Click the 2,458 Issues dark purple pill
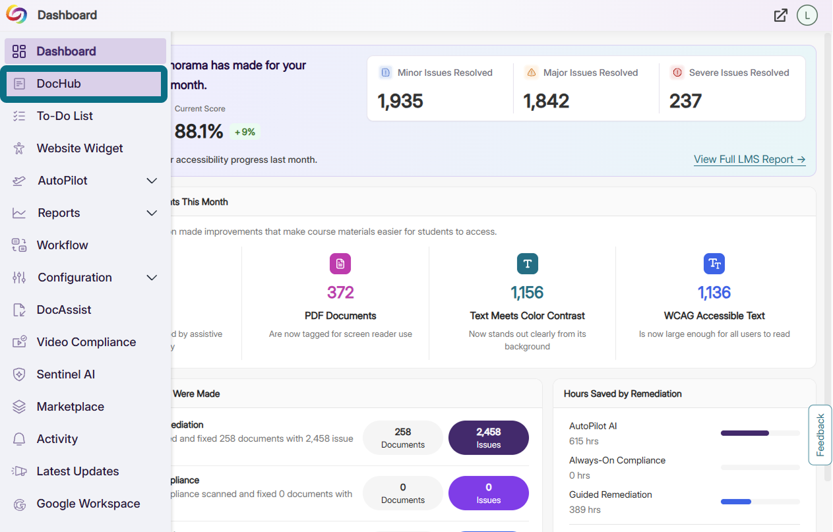Image resolution: width=833 pixels, height=532 pixels. 489,438
